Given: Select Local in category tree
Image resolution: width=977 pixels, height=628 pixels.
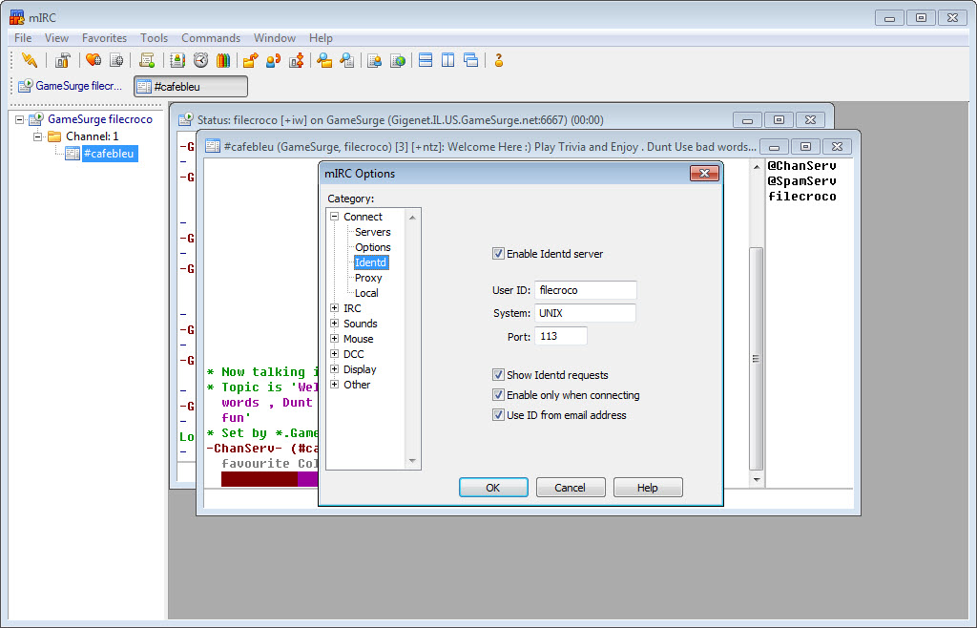Looking at the screenshot, I should pos(366,293).
